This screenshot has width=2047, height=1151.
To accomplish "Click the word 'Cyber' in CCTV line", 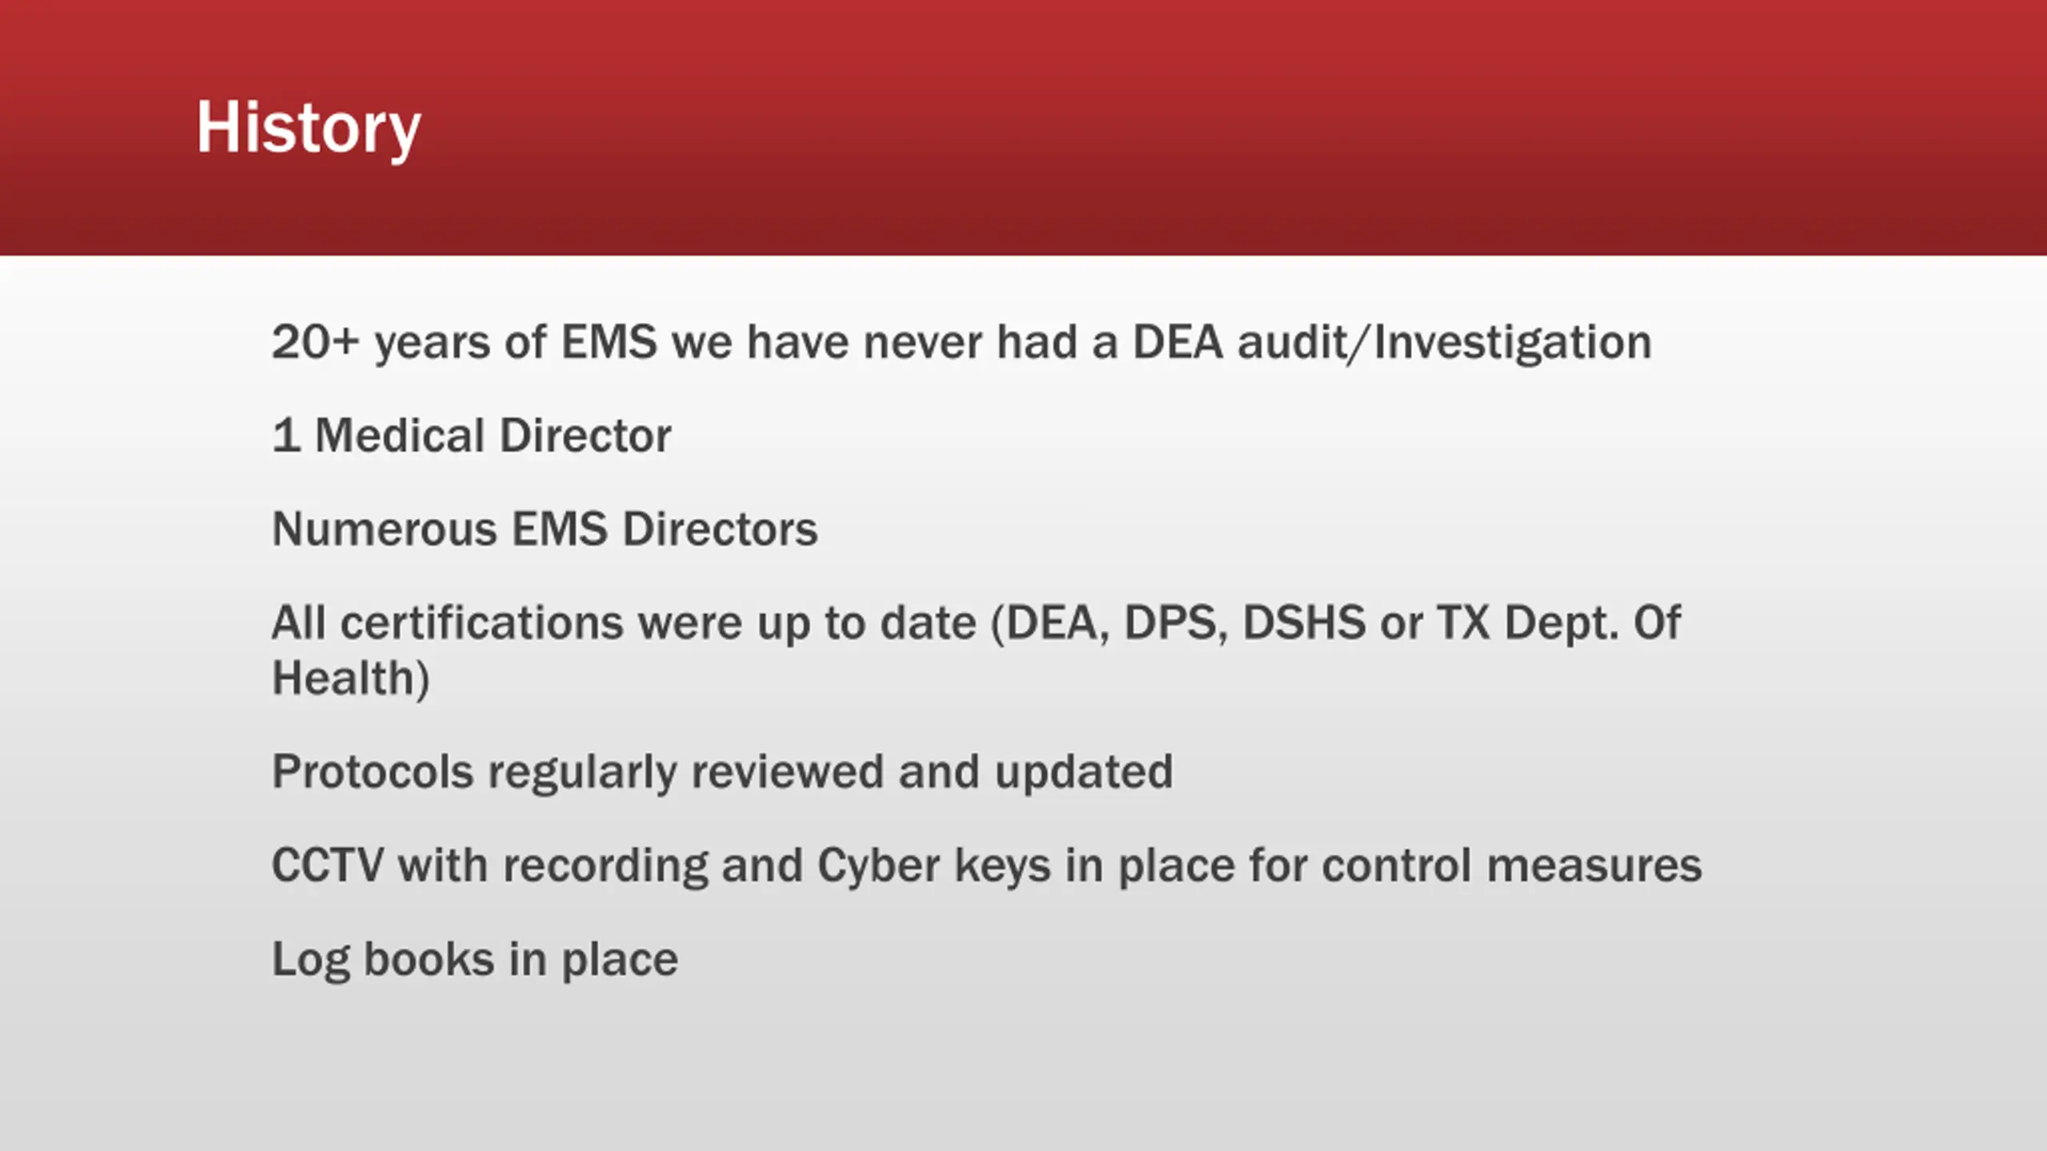I will pos(878,866).
